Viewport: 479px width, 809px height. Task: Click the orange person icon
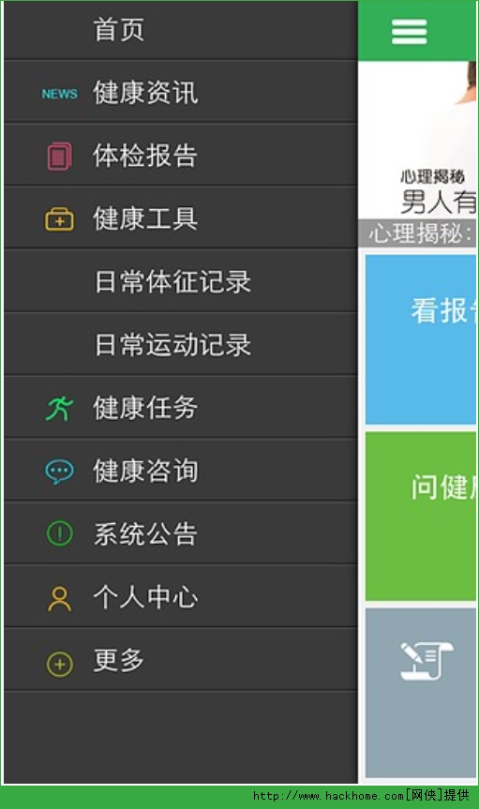pyautogui.click(x=60, y=598)
